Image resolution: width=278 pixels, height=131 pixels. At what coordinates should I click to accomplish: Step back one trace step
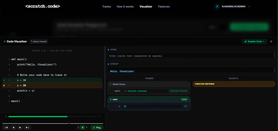tap(13, 128)
